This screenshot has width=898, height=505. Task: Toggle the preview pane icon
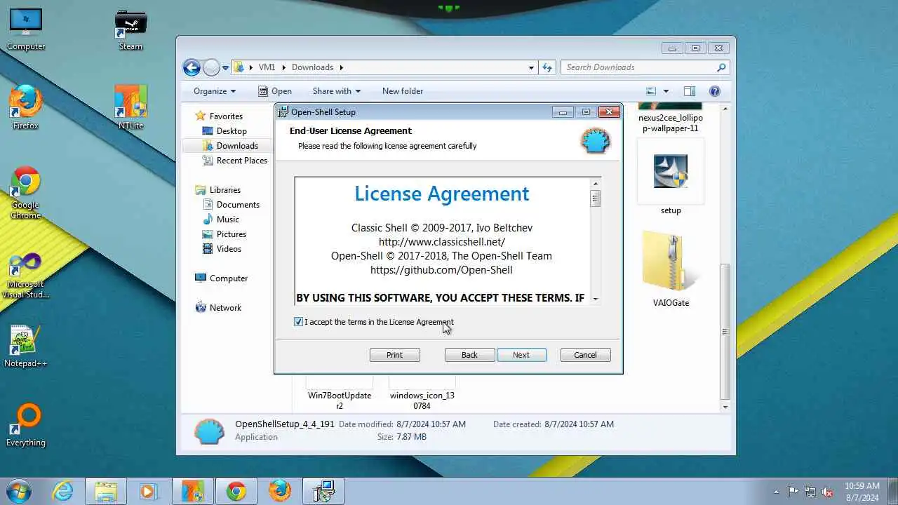pos(690,91)
